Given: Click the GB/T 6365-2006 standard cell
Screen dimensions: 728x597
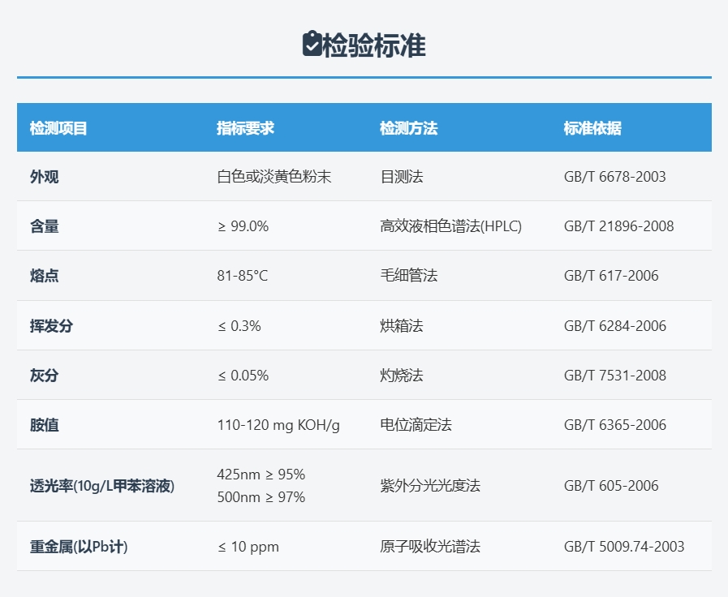Looking at the screenshot, I should click(x=615, y=425).
